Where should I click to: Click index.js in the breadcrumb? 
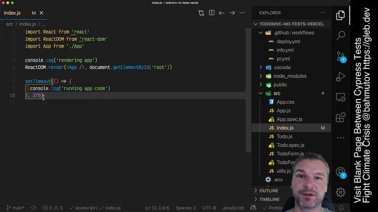(28, 24)
